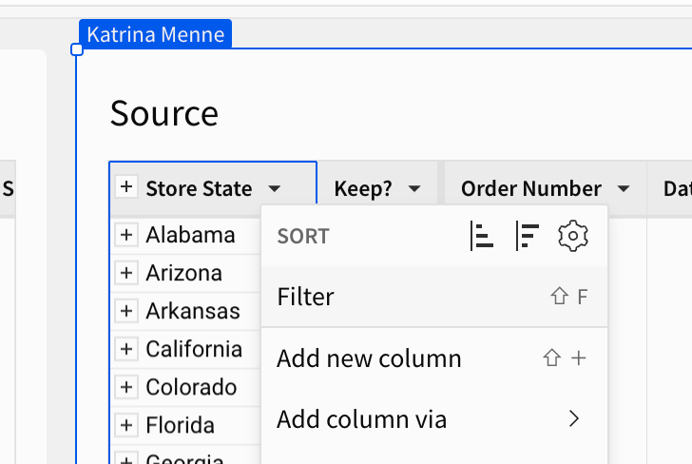This screenshot has height=464, width=692.
Task: Open Store State column dropdown arrow
Action: coord(275,189)
